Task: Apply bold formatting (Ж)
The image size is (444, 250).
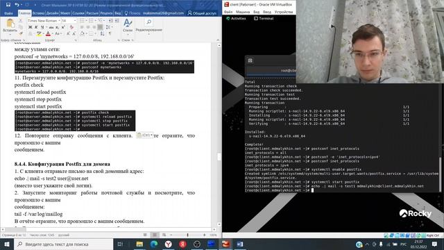Action: (31, 27)
